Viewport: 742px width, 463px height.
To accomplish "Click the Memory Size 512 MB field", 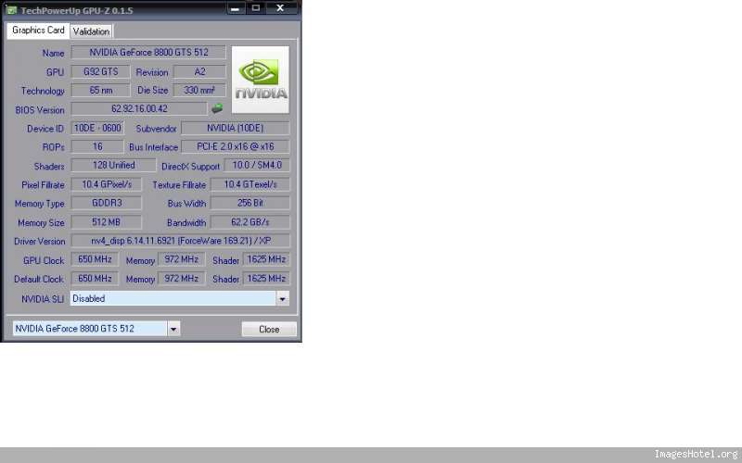I will point(106,222).
